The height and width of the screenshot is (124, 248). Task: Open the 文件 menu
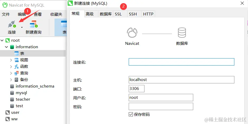(x=6, y=14)
